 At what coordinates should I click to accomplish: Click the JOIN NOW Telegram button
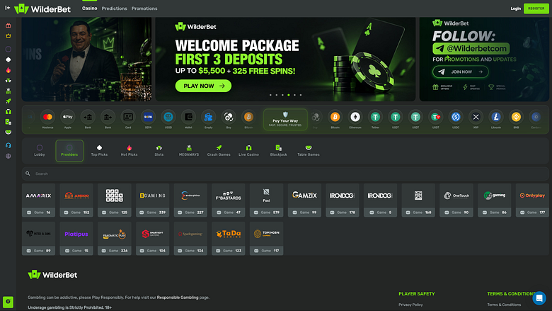(461, 72)
